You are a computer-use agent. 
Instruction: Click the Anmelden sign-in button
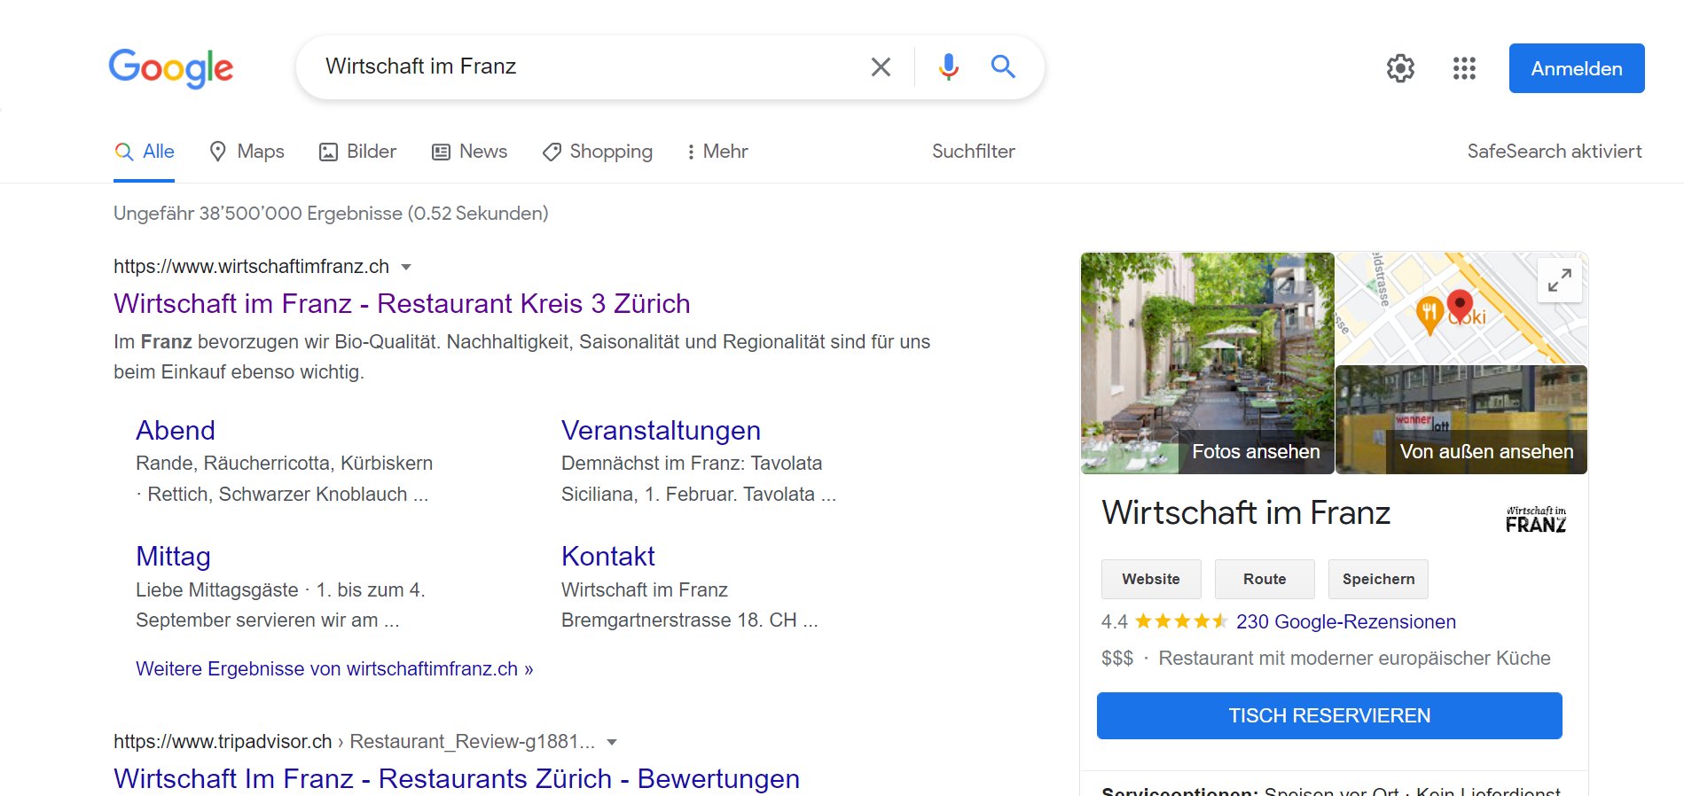click(x=1577, y=68)
